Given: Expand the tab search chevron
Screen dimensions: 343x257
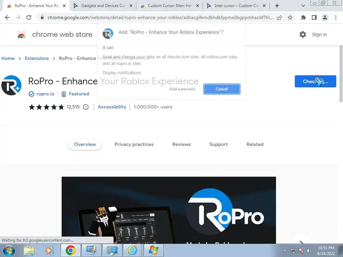Looking at the screenshot, I should click(303, 6).
